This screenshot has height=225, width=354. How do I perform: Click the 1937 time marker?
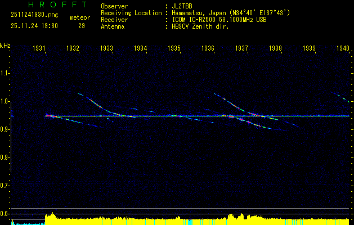click(x=241, y=49)
